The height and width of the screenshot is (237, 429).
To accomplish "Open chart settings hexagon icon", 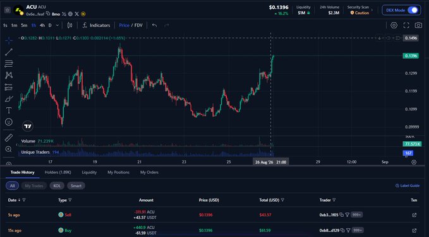I will [394, 25].
